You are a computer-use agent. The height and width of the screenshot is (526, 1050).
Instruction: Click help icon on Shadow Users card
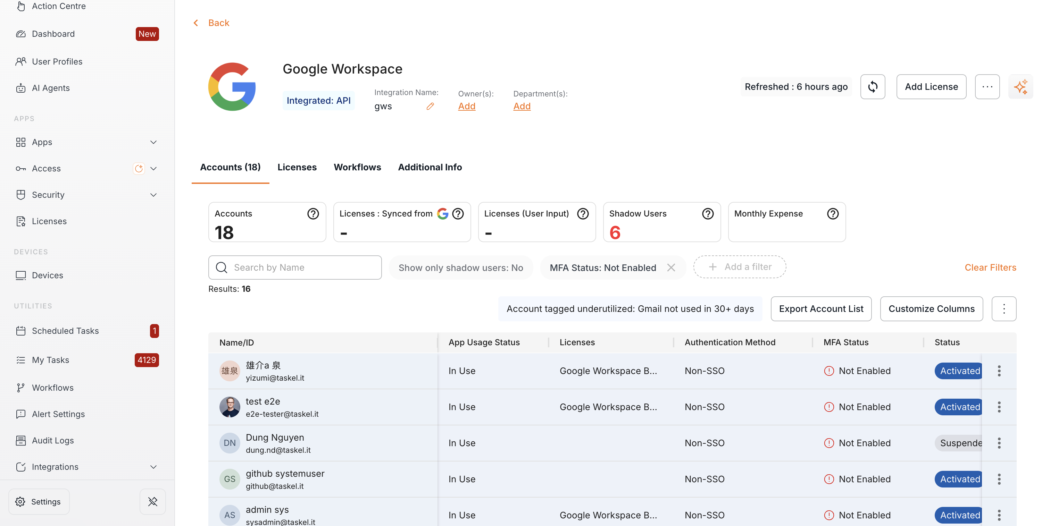(708, 213)
